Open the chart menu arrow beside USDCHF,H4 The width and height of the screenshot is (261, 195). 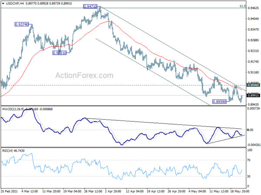pos(3,3)
